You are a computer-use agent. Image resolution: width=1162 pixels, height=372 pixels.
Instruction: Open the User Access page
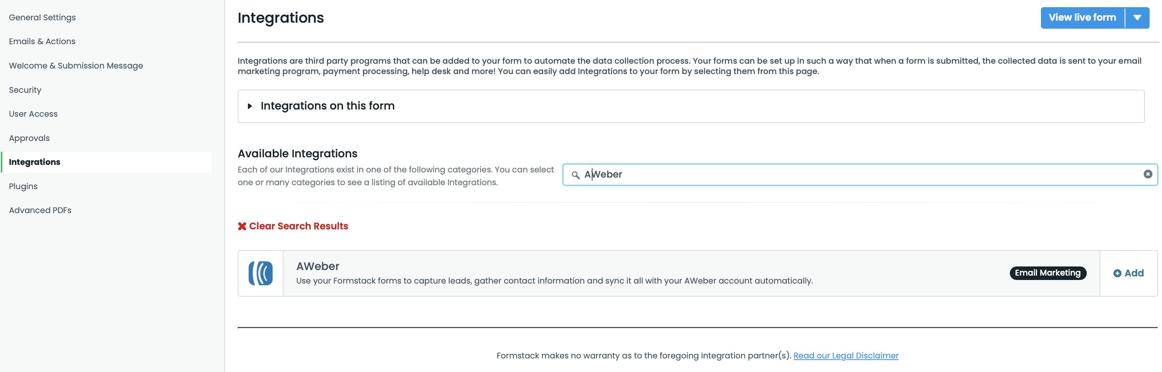[33, 114]
